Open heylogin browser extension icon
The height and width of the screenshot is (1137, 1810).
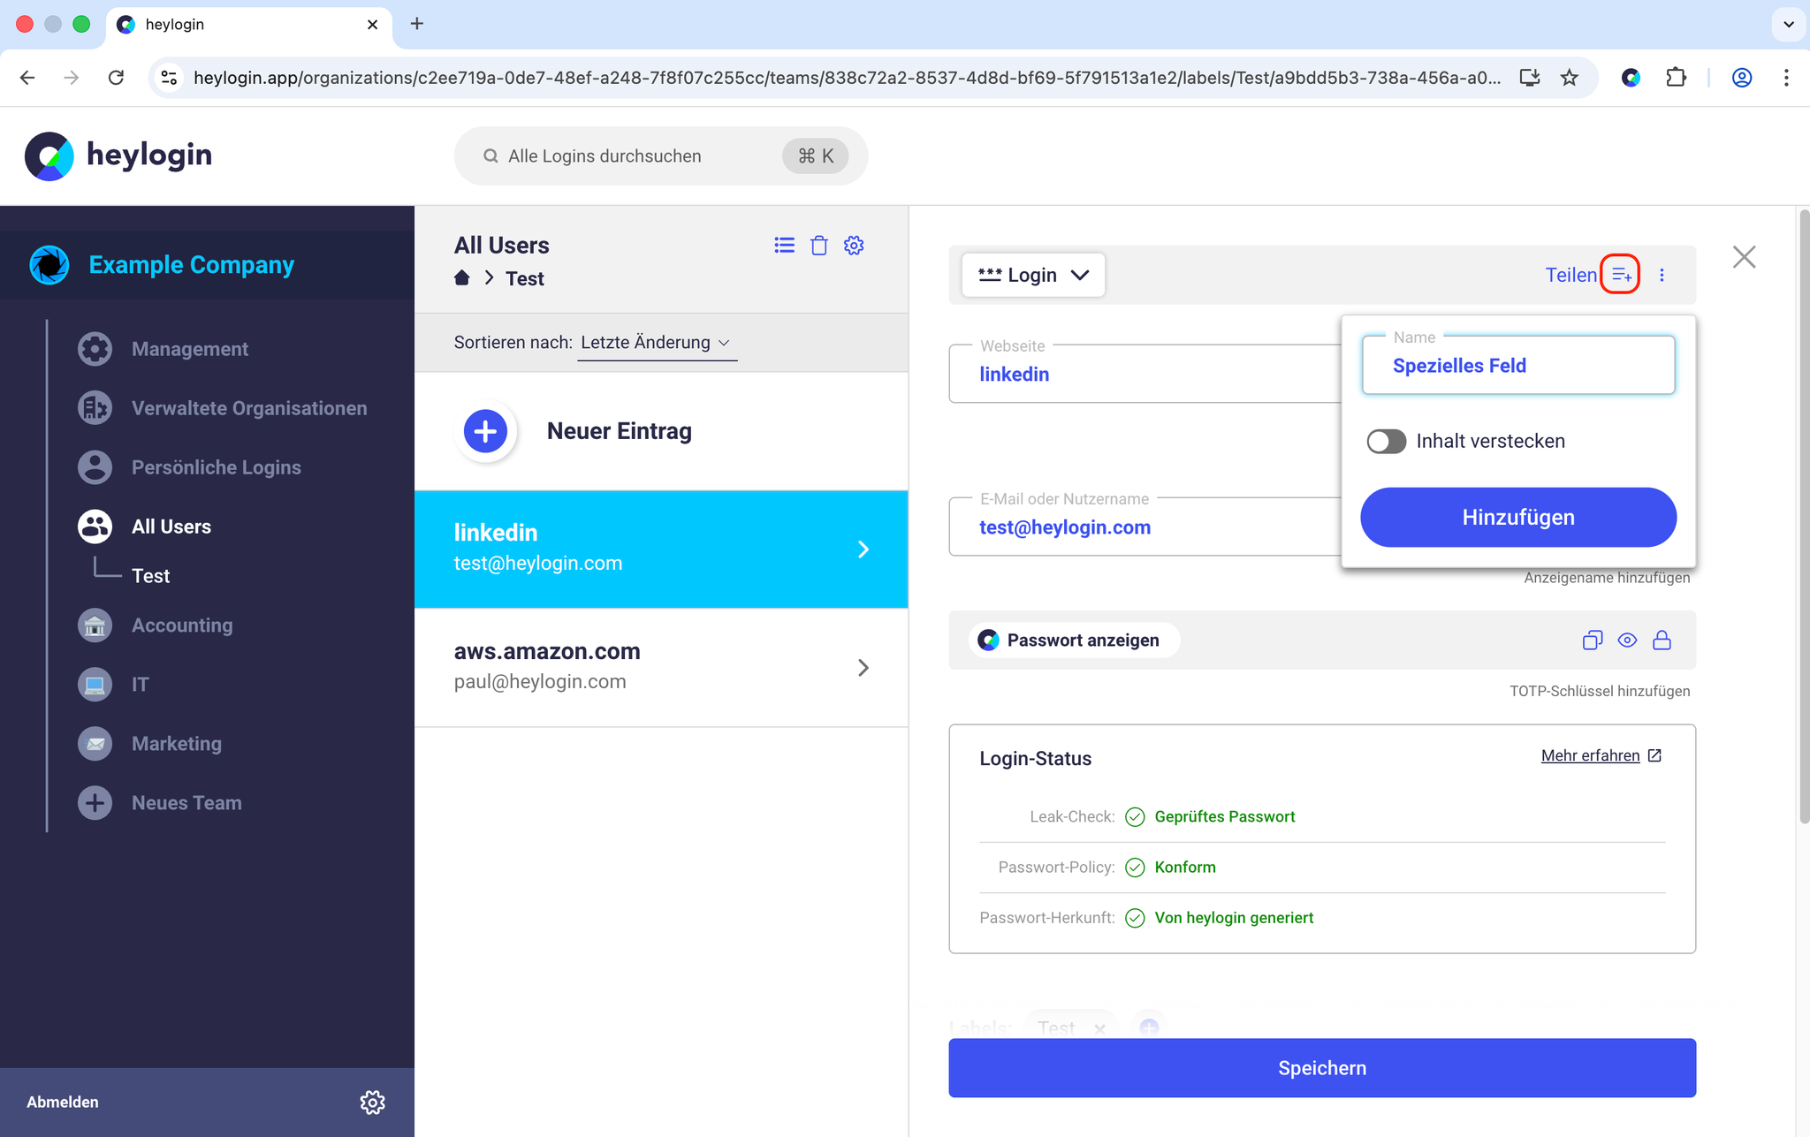pyautogui.click(x=1631, y=78)
